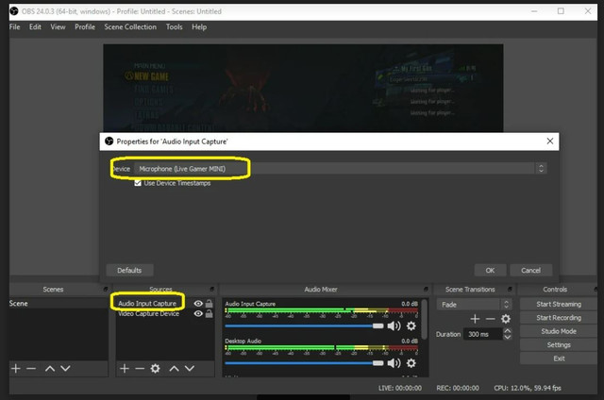Viewport: 604px width, 400px height.
Task: Mute Desktop Audio speaker icon
Action: pos(394,362)
